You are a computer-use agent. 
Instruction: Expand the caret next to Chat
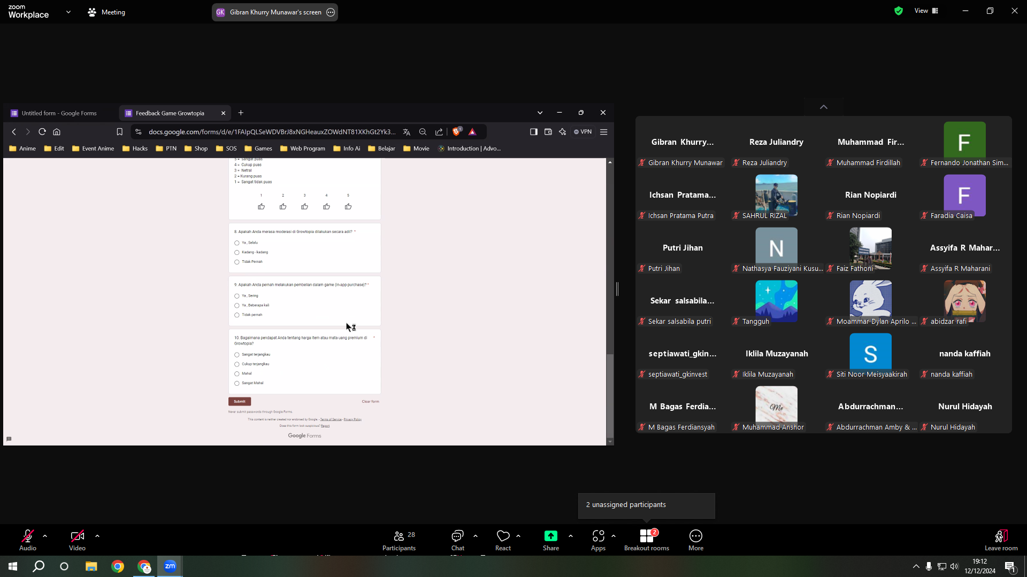coord(476,536)
